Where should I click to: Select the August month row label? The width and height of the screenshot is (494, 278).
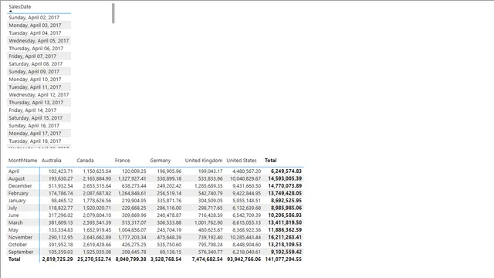pyautogui.click(x=16, y=178)
